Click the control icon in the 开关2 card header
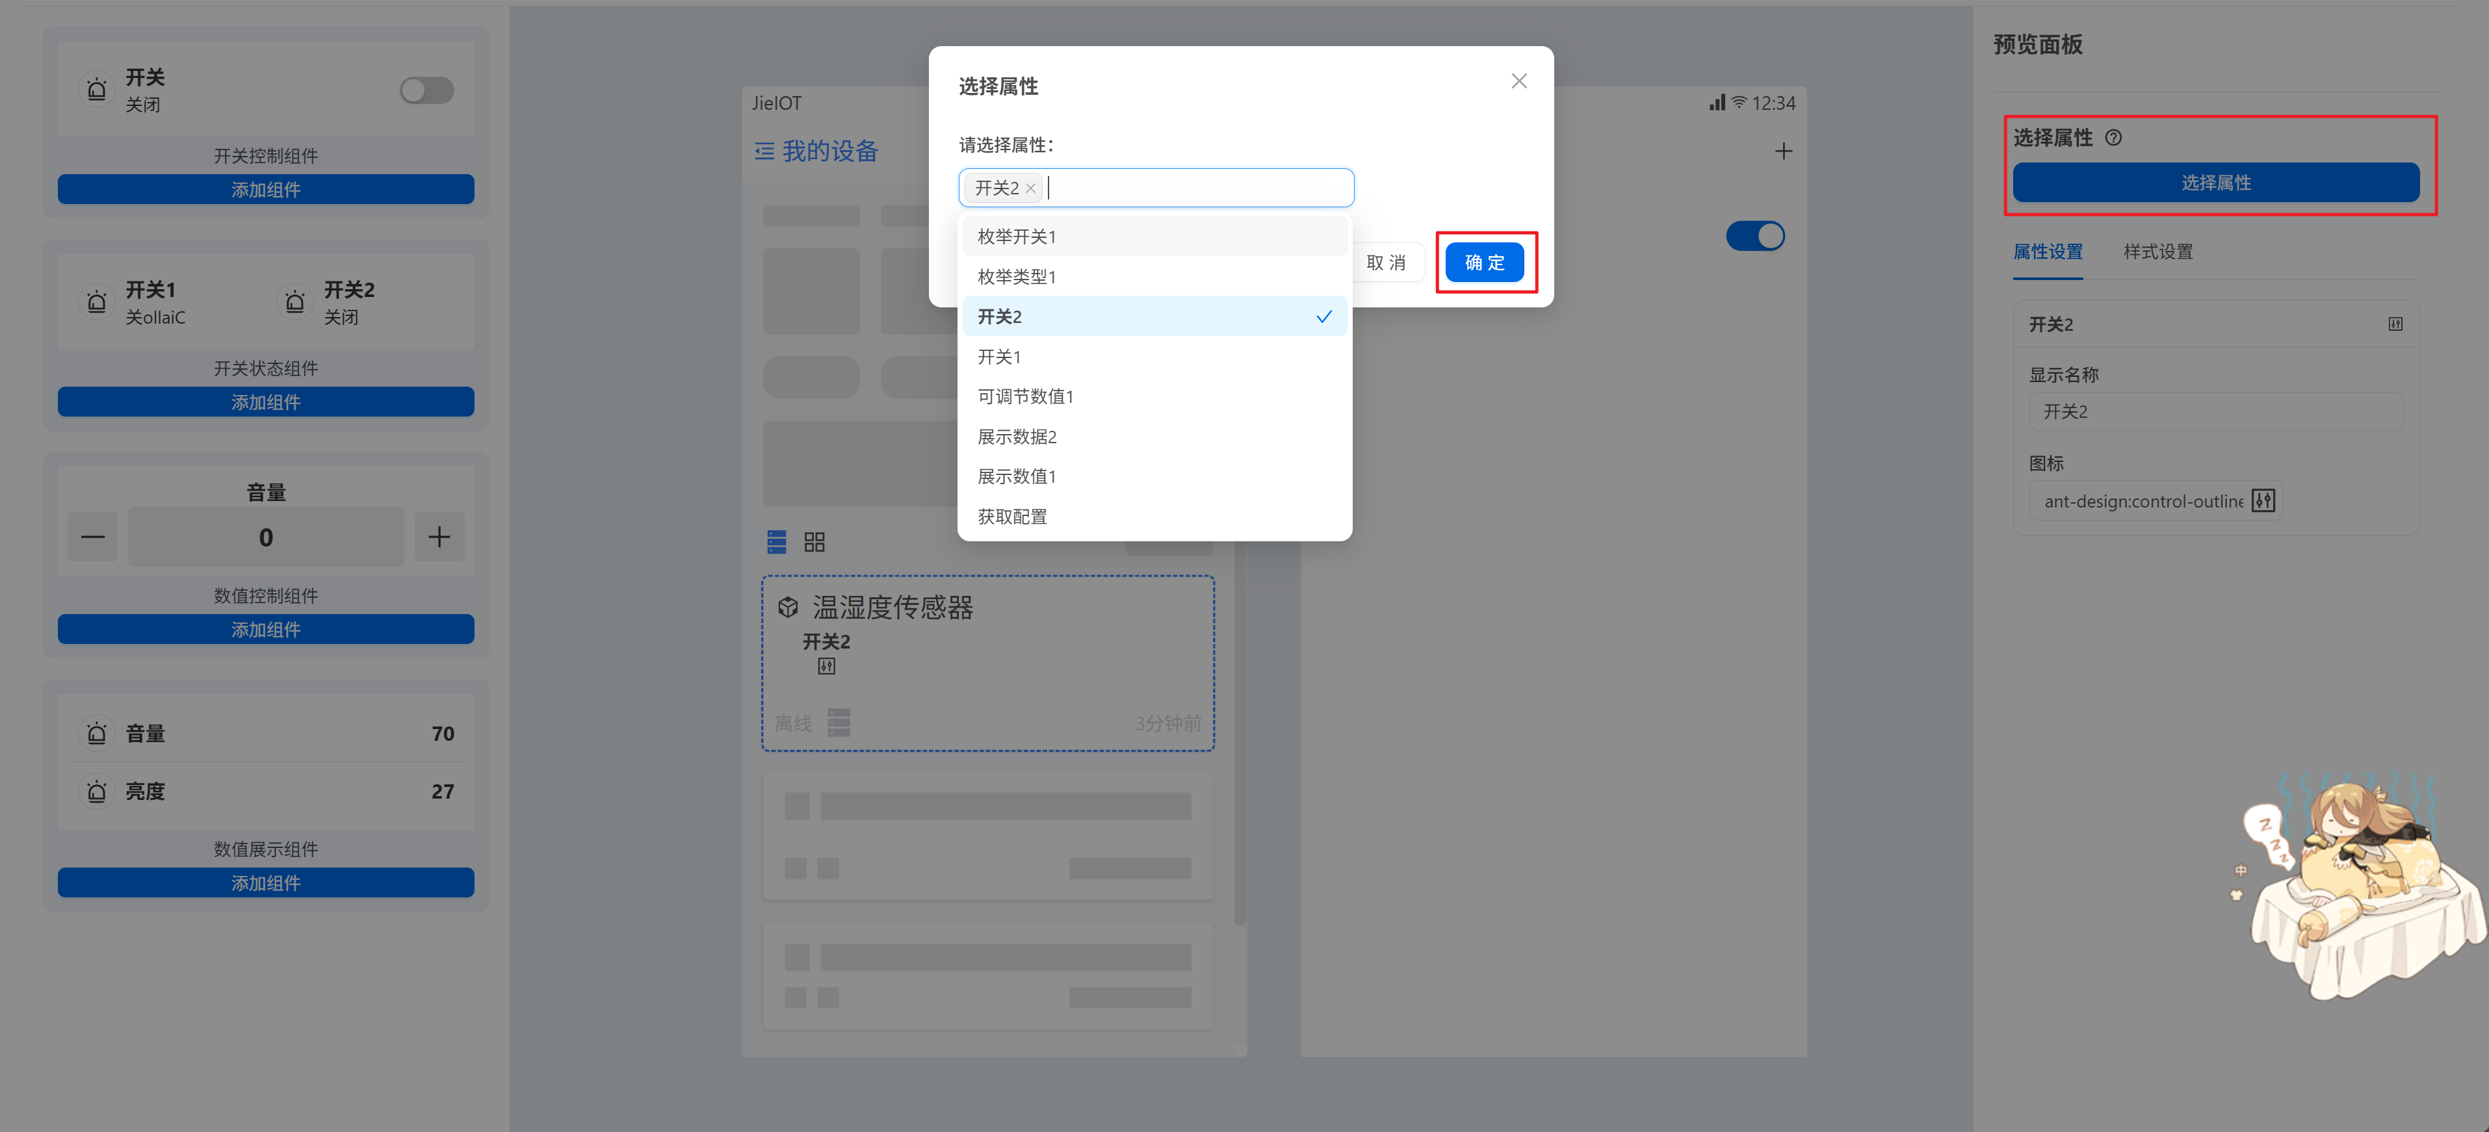Viewport: 2489px width, 1132px height. coord(2394,324)
